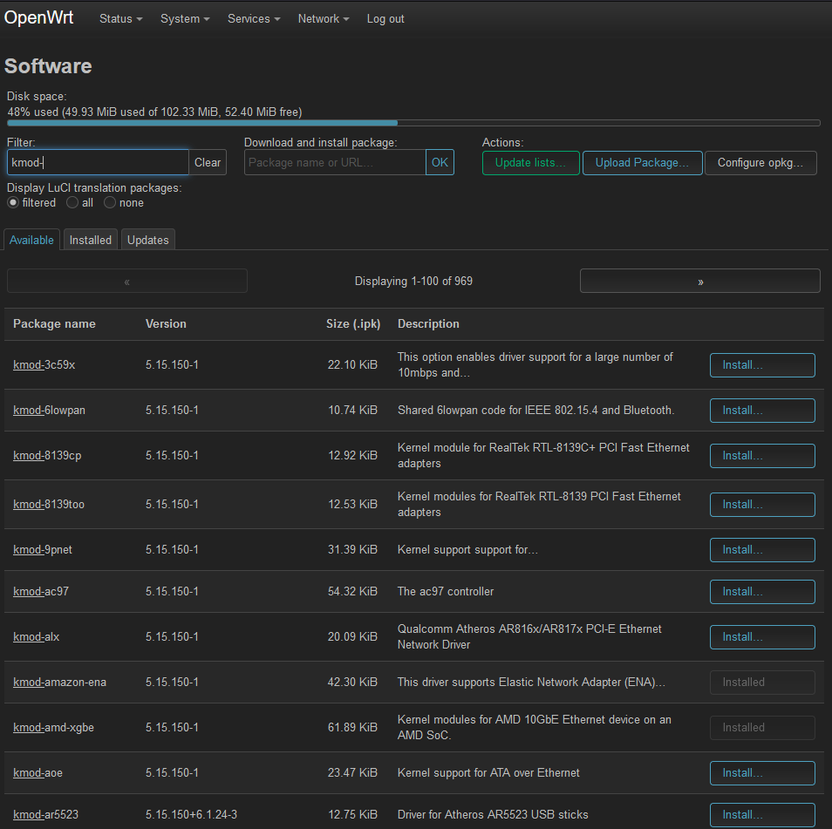The height and width of the screenshot is (829, 832).
Task: Select the 'filtered' translation packages radio
Action: (x=13, y=203)
